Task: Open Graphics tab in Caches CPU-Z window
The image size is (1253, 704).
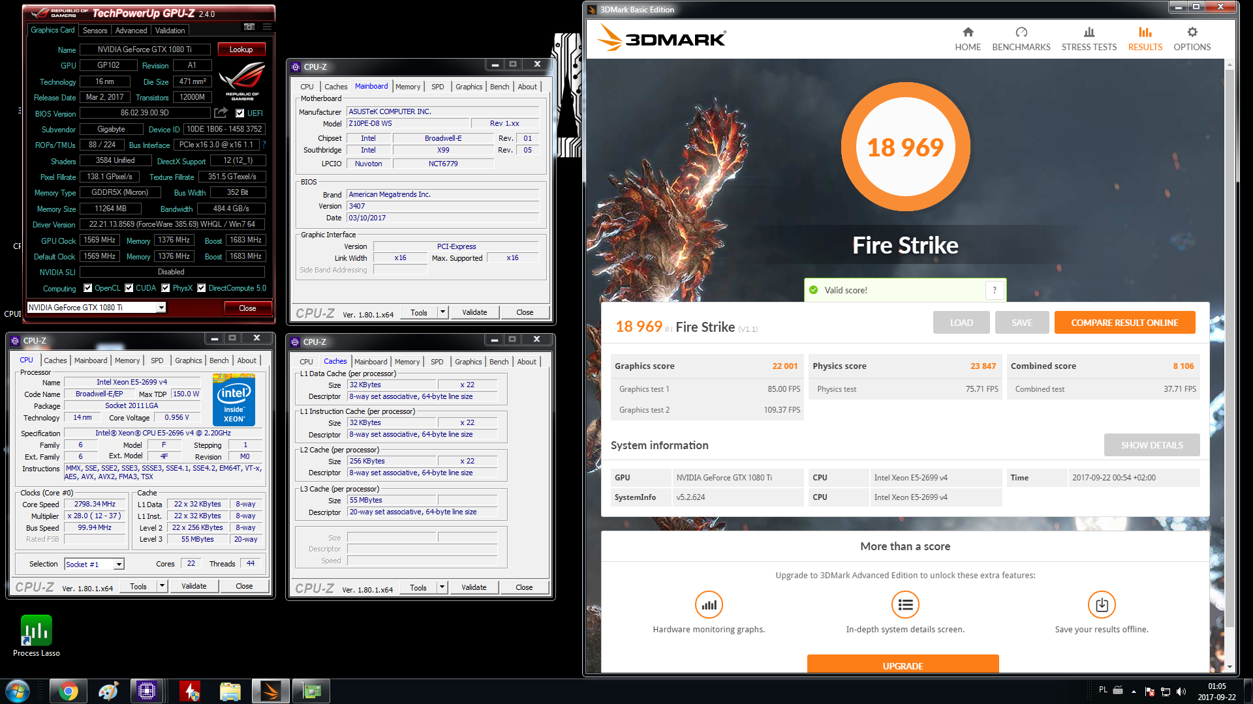Action: (468, 362)
